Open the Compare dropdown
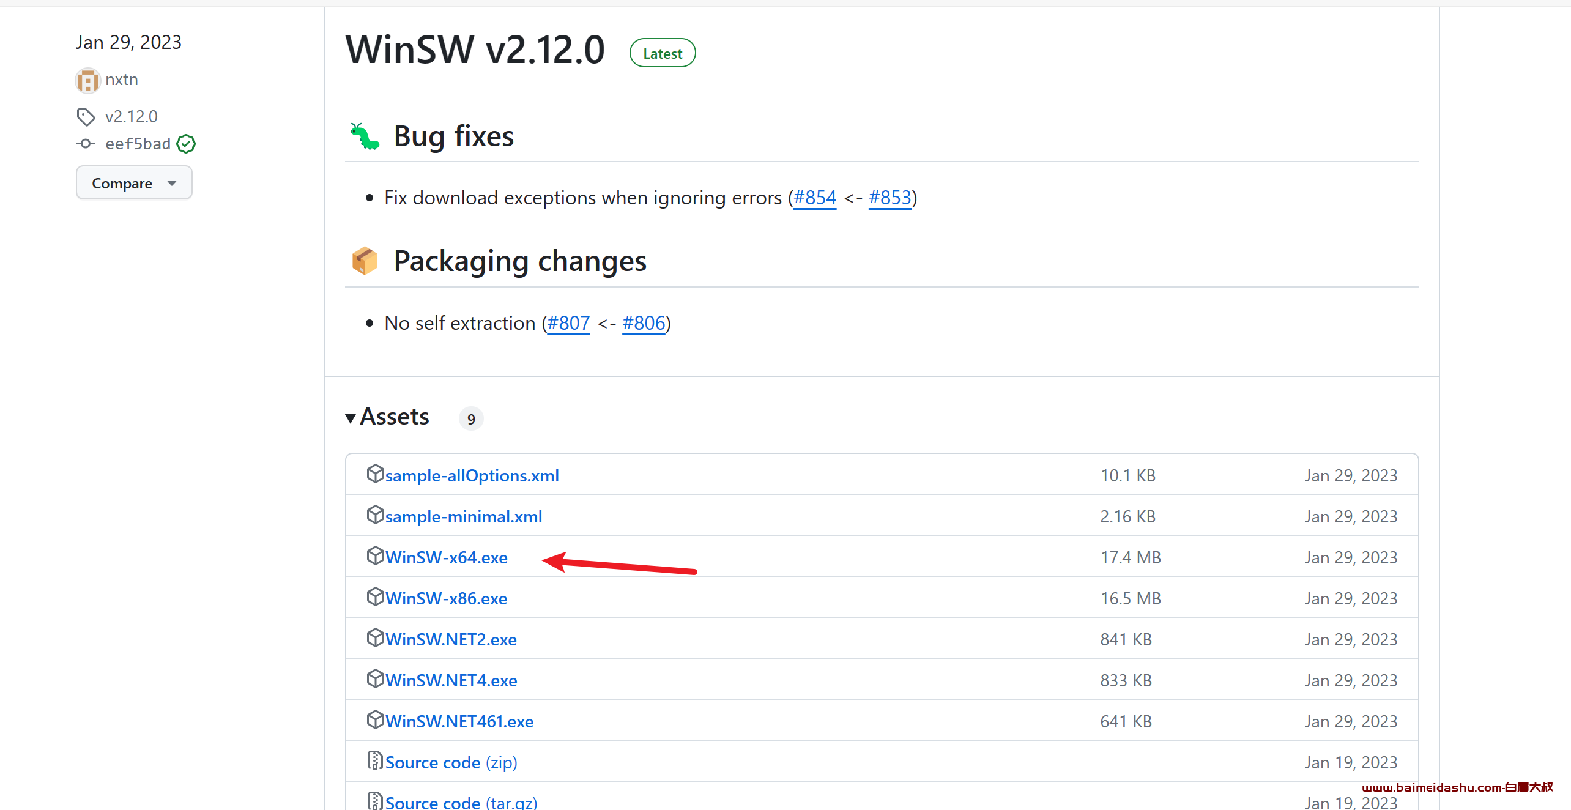The image size is (1571, 810). (134, 183)
